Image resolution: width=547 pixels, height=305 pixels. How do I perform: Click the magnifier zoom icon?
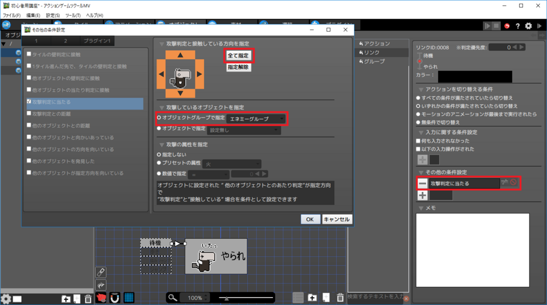[173, 298]
